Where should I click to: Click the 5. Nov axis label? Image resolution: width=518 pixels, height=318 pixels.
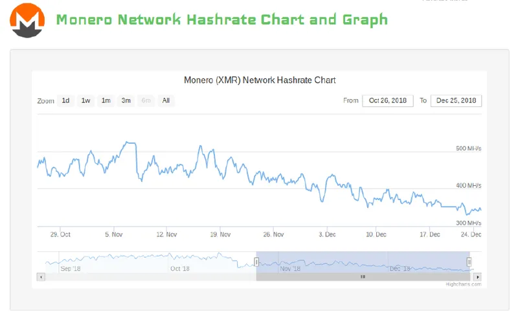click(x=114, y=234)
